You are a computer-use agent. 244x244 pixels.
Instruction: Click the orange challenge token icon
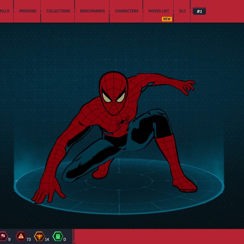(x=39, y=236)
